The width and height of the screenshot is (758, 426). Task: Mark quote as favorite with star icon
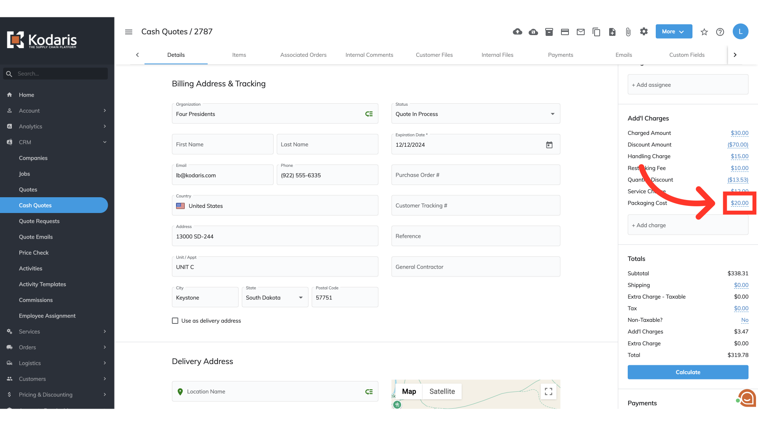pyautogui.click(x=704, y=32)
